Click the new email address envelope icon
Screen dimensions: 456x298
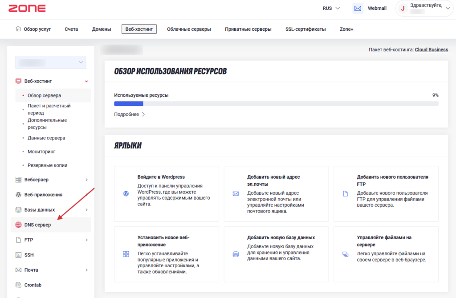click(236, 194)
